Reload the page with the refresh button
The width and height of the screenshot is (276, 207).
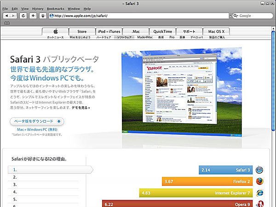coord(23,16)
